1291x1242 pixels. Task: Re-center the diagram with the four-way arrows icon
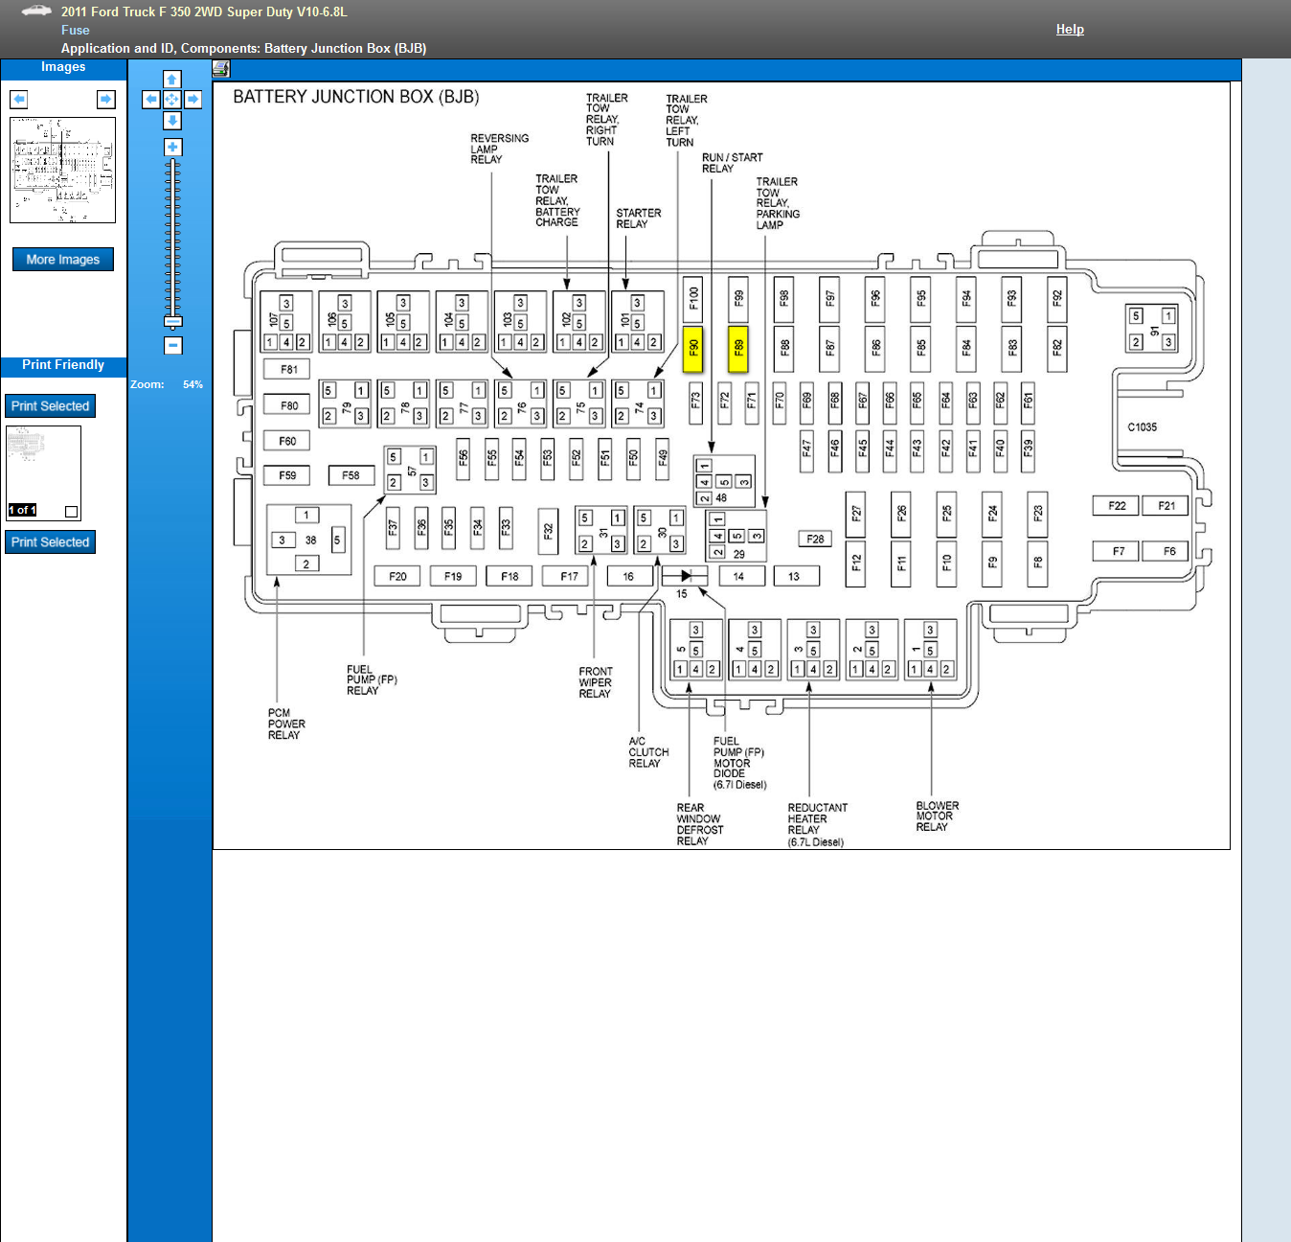172,99
